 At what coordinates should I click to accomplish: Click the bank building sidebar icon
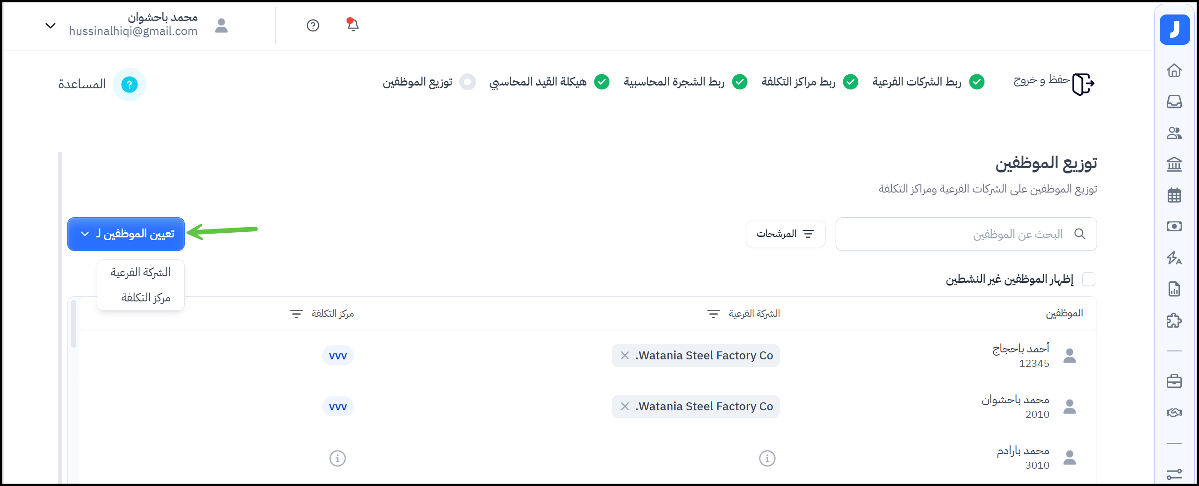coord(1174,164)
